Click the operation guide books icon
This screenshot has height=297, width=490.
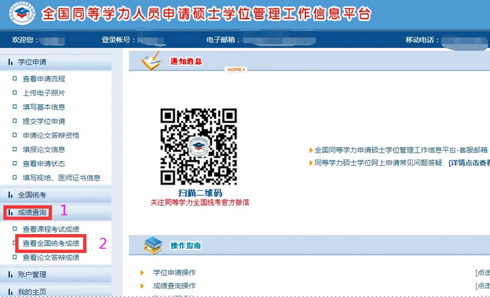pos(152,245)
